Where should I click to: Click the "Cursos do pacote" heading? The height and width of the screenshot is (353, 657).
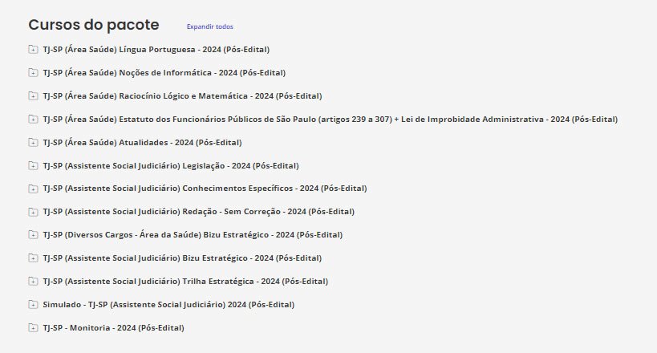[x=93, y=25]
